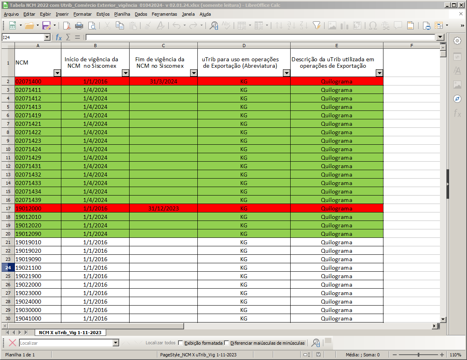
Task: Click column D header
Action: point(244,46)
